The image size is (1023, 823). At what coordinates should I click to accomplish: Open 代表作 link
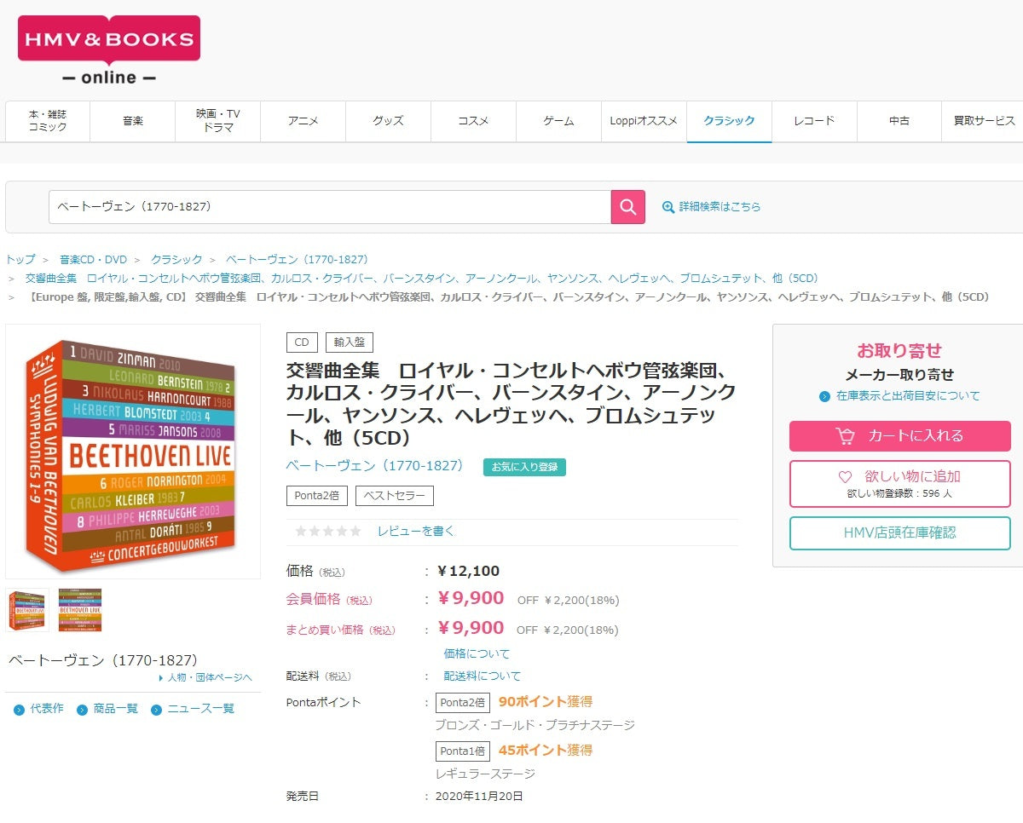point(47,709)
